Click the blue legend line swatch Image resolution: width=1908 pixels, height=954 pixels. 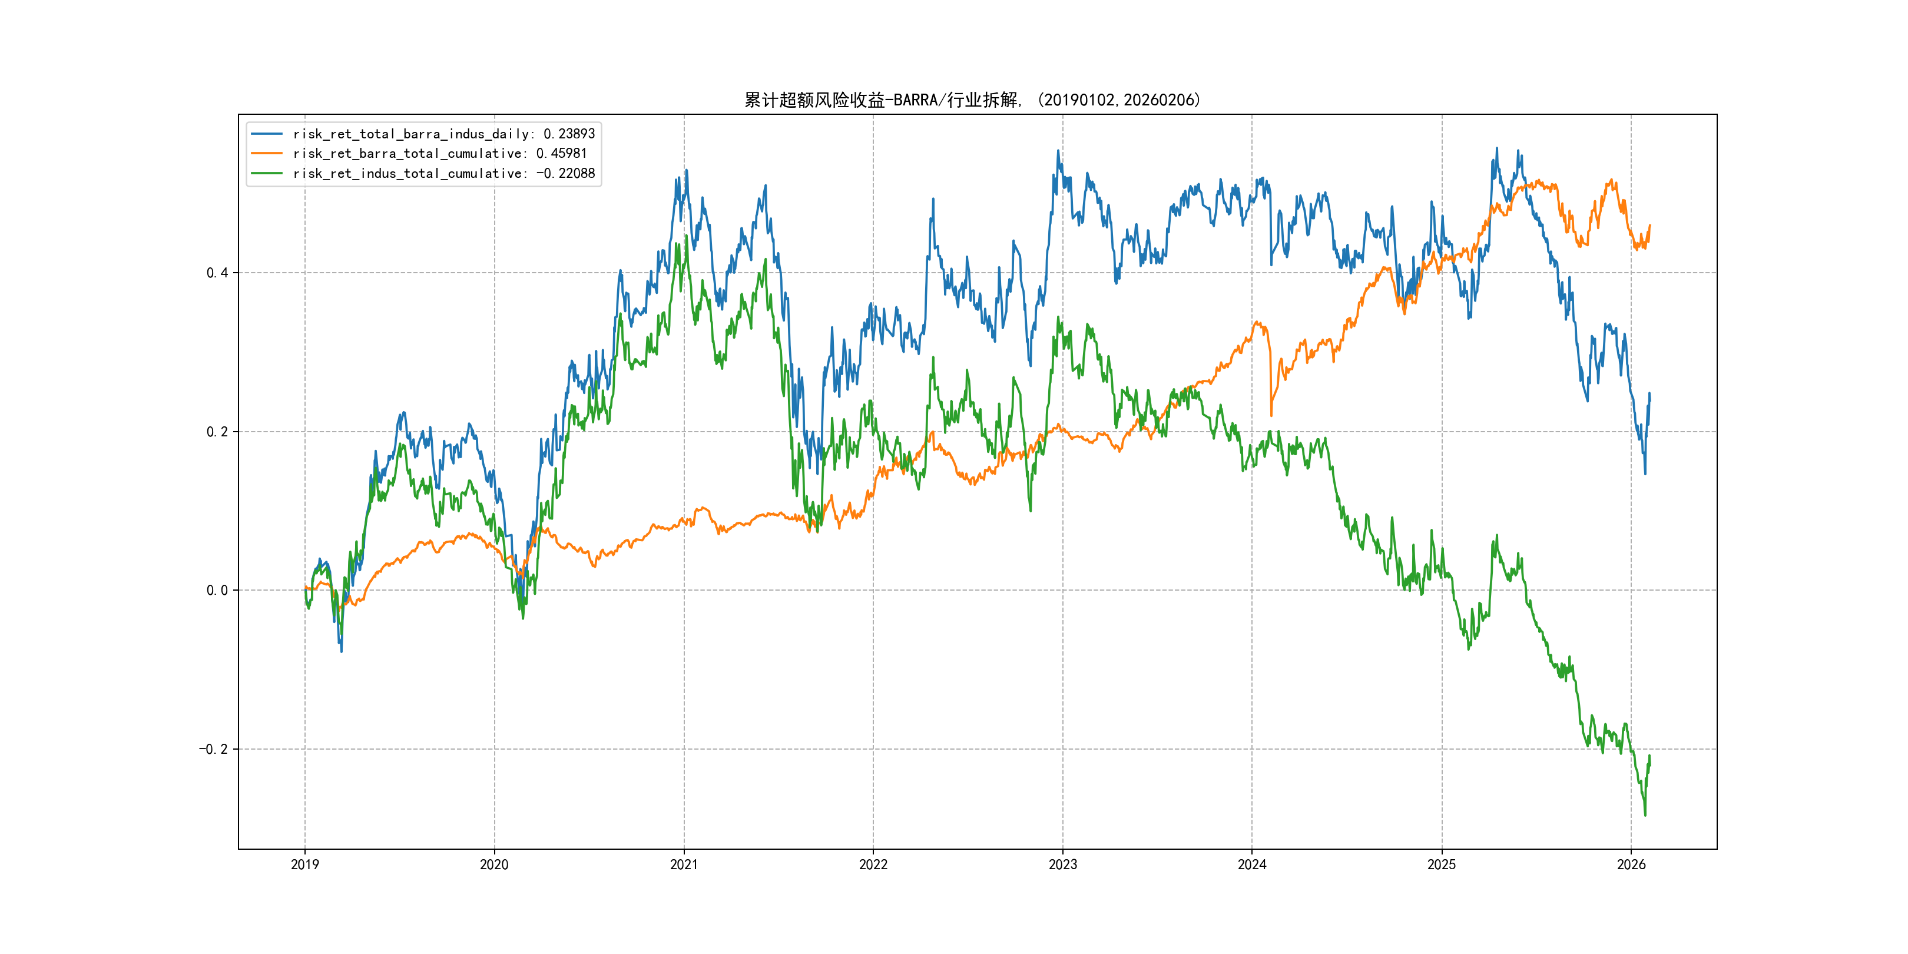tap(267, 134)
